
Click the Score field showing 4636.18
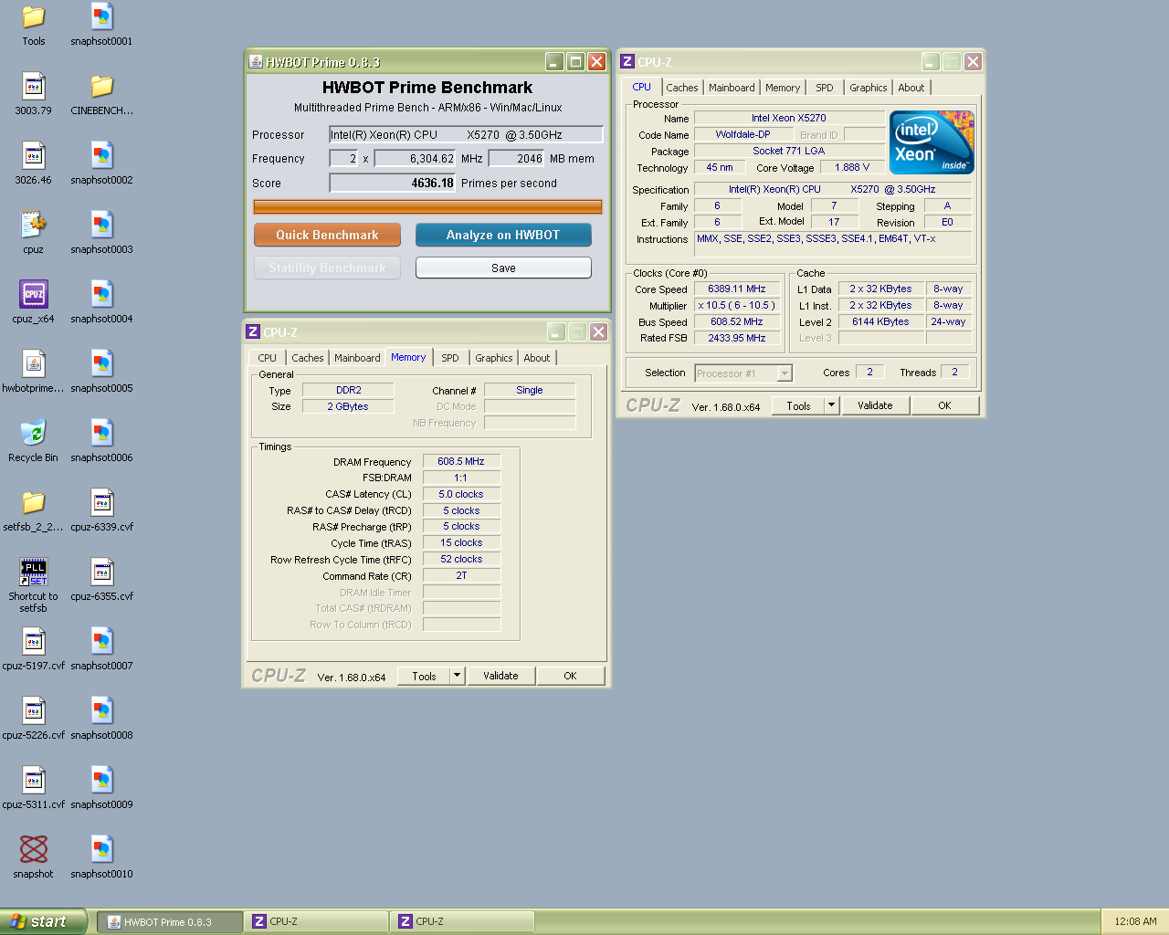[393, 183]
